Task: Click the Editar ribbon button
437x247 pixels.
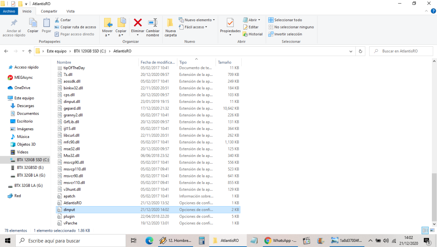Action: point(251,27)
